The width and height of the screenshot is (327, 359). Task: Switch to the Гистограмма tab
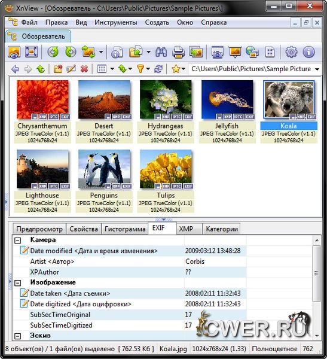(x=125, y=229)
